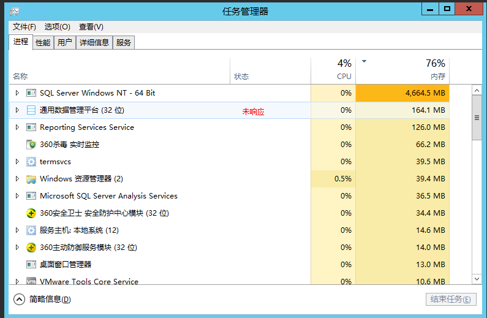Expand the Reporting Services Service entry
The height and width of the screenshot is (318, 487).
(x=17, y=127)
